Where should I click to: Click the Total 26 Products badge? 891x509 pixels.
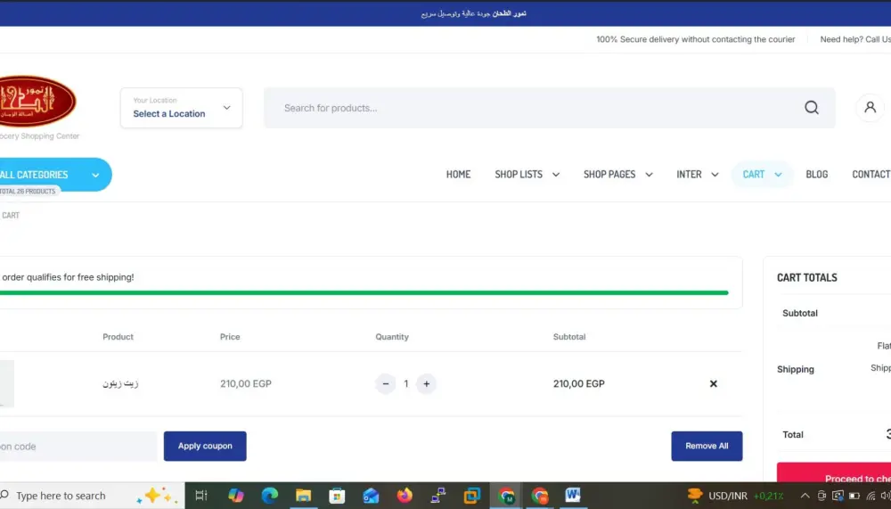click(29, 191)
